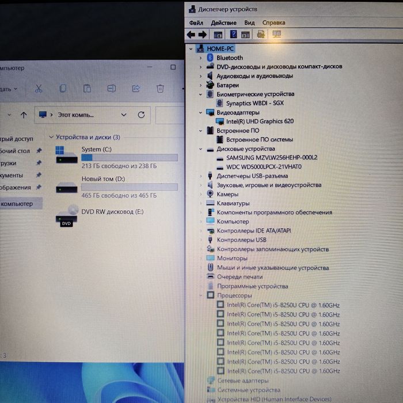Screen dimensions: 403x403
Task: Click the Copy icon in Explorer toolbar
Action: click(x=63, y=89)
